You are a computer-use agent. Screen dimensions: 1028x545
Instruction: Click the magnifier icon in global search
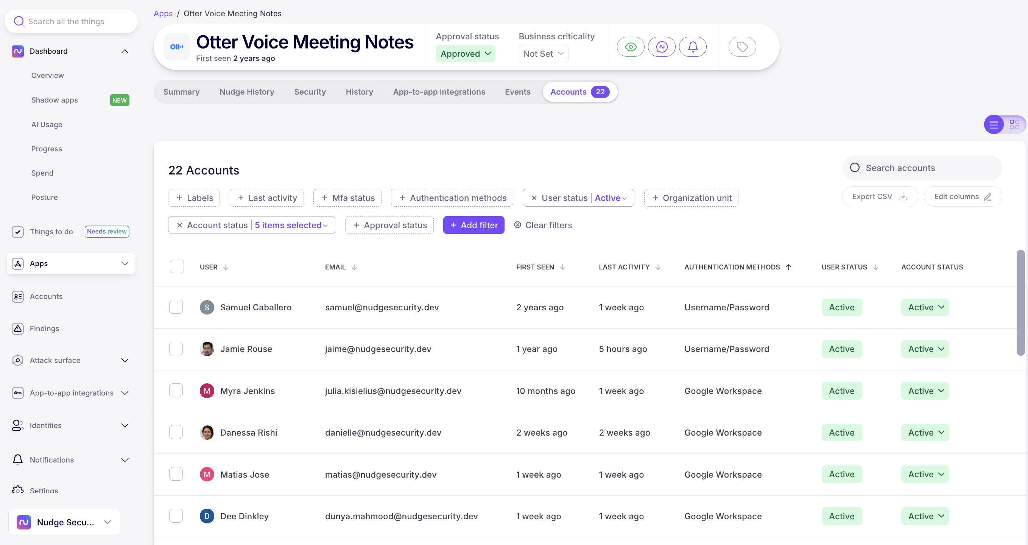[x=19, y=22]
